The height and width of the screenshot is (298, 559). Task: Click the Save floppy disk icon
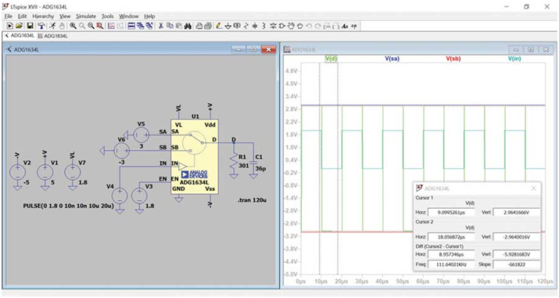pyautogui.click(x=30, y=26)
